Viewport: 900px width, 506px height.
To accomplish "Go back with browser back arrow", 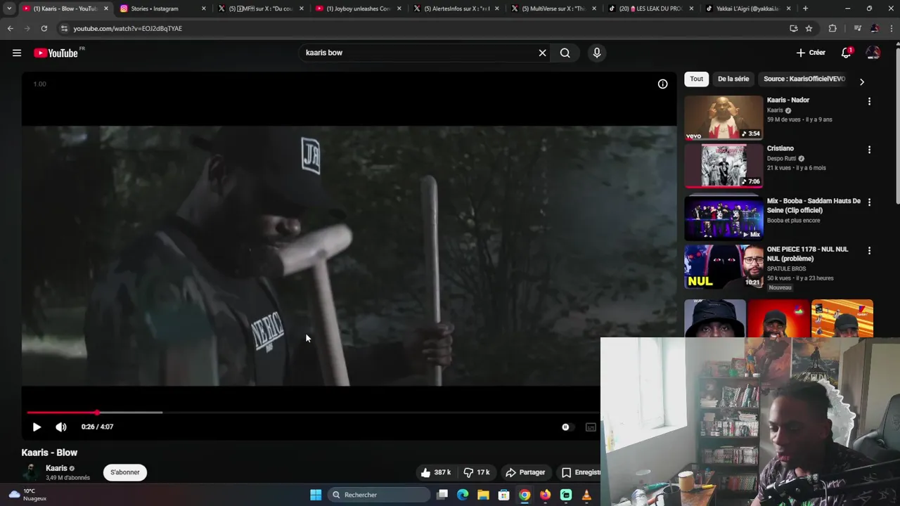I will pyautogui.click(x=11, y=28).
